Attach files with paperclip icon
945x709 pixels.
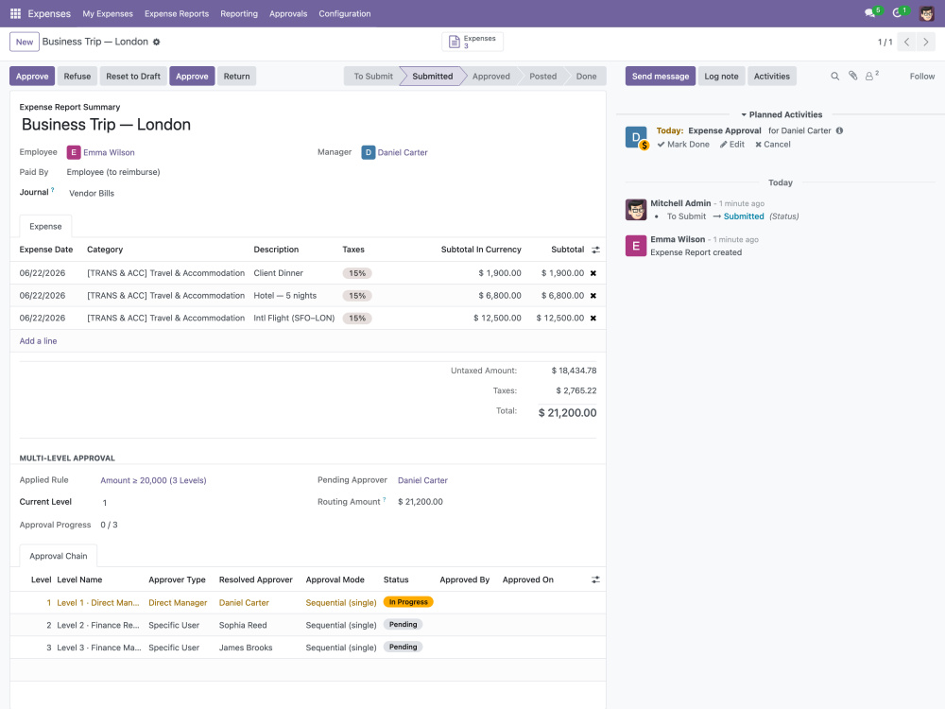pos(852,76)
